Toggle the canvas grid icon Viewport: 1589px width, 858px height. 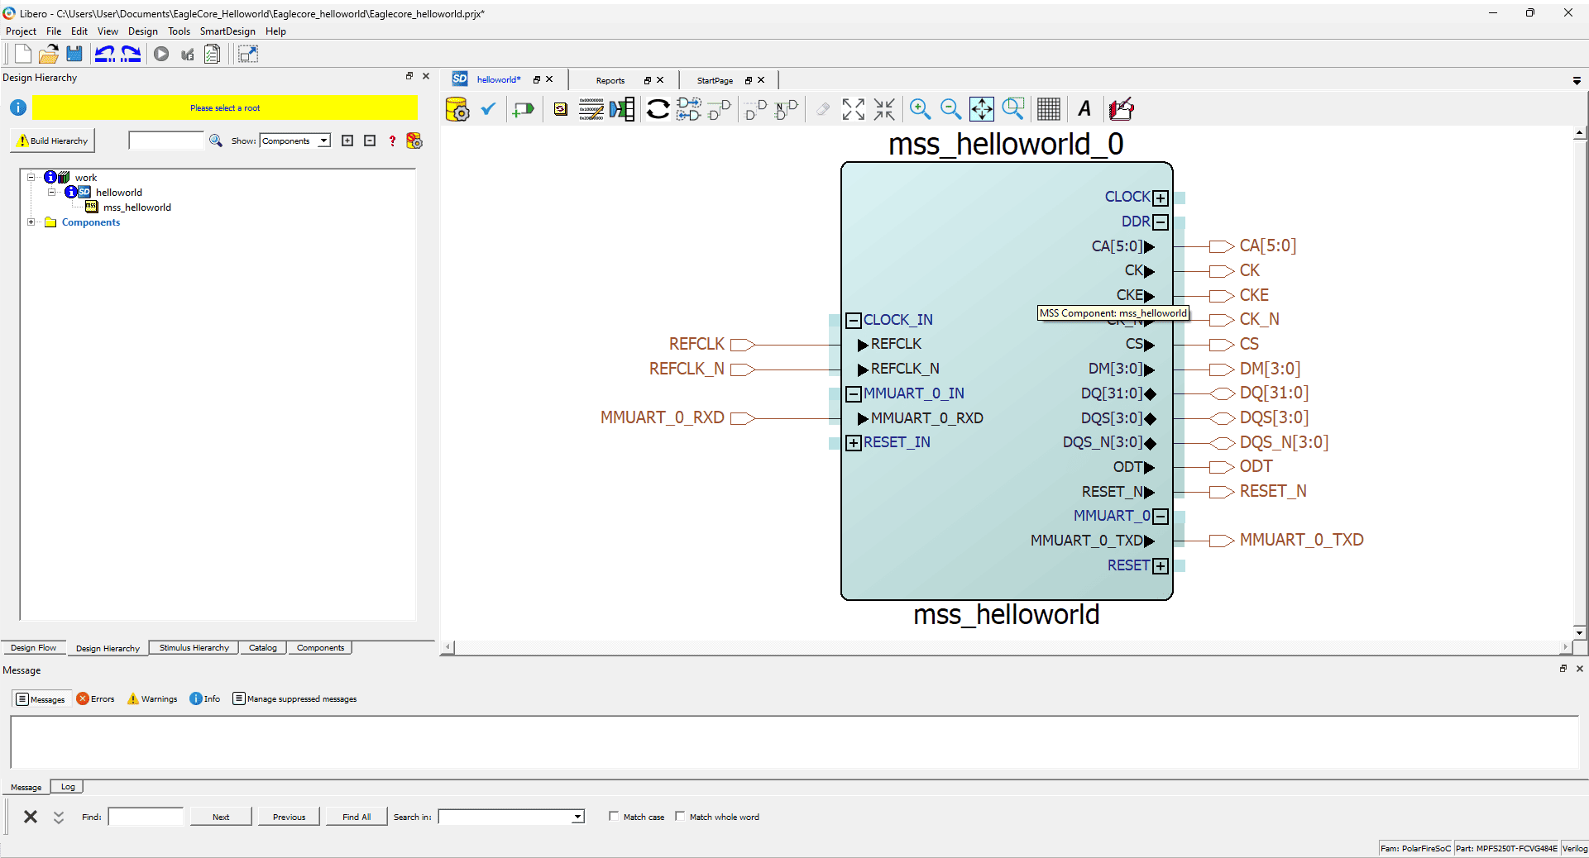1048,109
